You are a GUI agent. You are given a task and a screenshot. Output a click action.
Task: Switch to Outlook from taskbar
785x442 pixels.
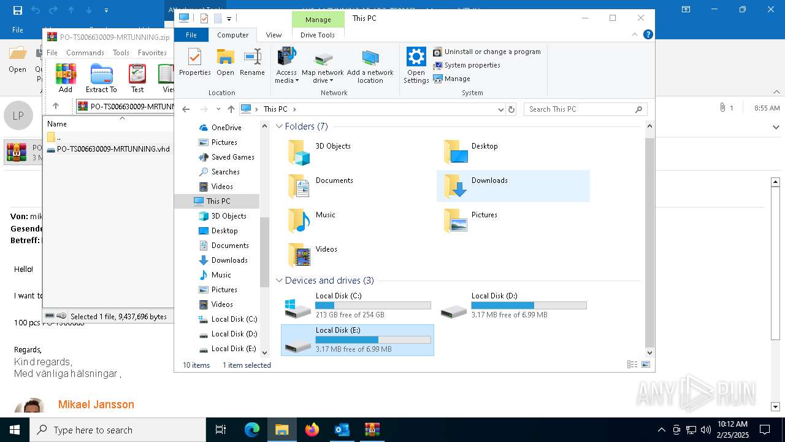[x=342, y=430]
